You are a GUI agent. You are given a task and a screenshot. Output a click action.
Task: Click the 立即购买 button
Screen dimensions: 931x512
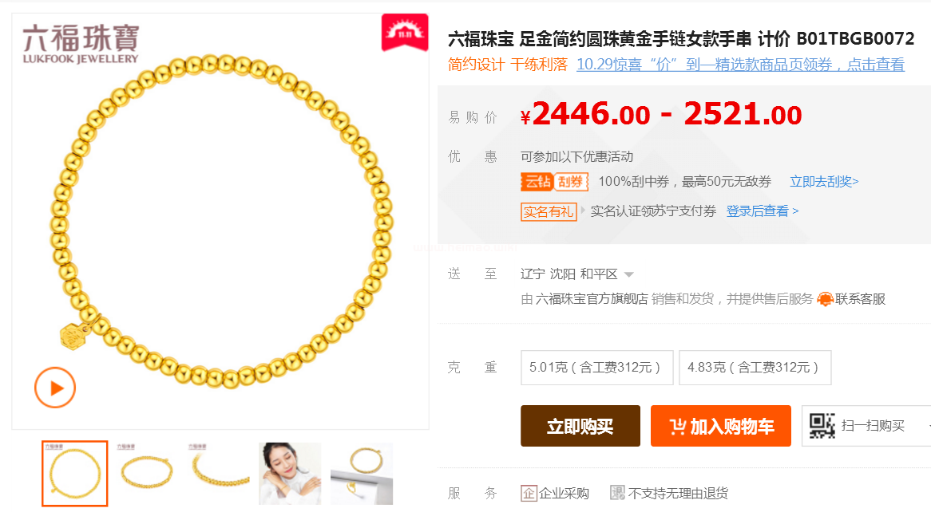coord(580,426)
